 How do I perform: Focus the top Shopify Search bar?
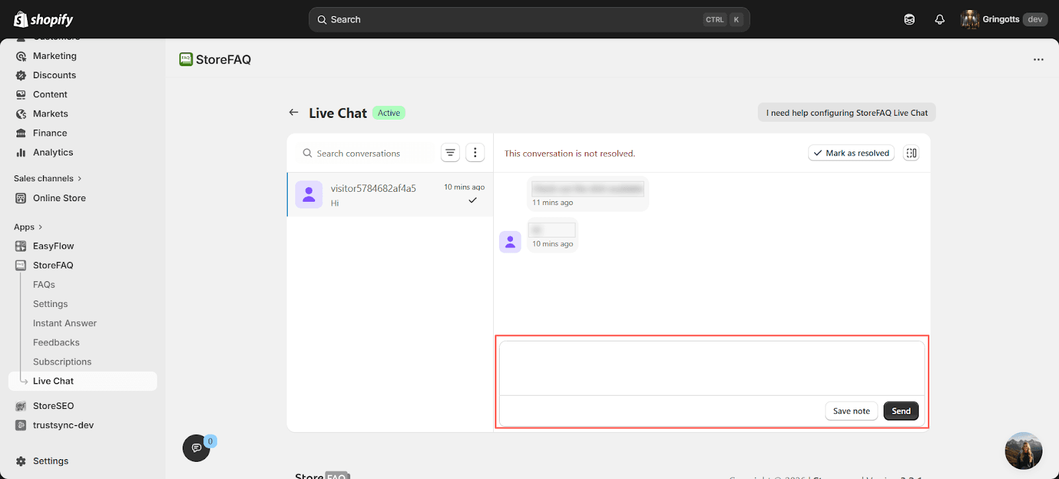[529, 20]
